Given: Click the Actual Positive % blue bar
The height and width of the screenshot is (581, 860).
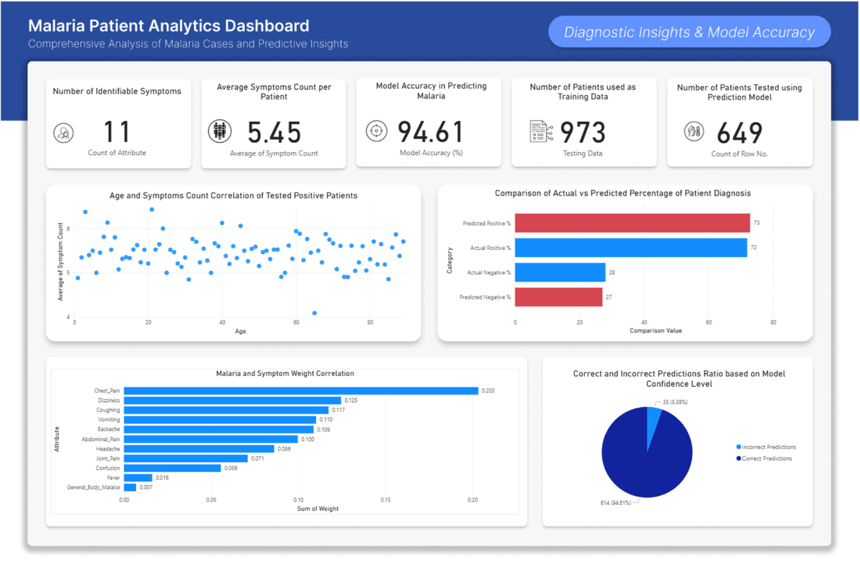Looking at the screenshot, I should point(631,247).
